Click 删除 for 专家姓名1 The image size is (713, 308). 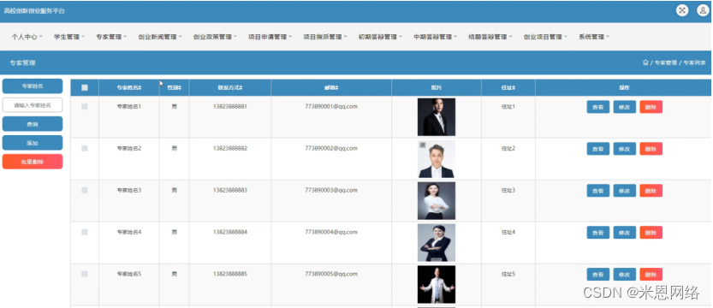tap(651, 107)
